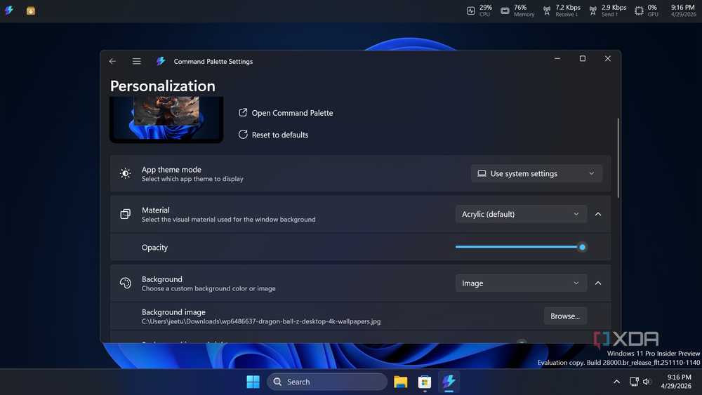Click the taskbar Search box
The width and height of the screenshot is (702, 395).
point(327,382)
